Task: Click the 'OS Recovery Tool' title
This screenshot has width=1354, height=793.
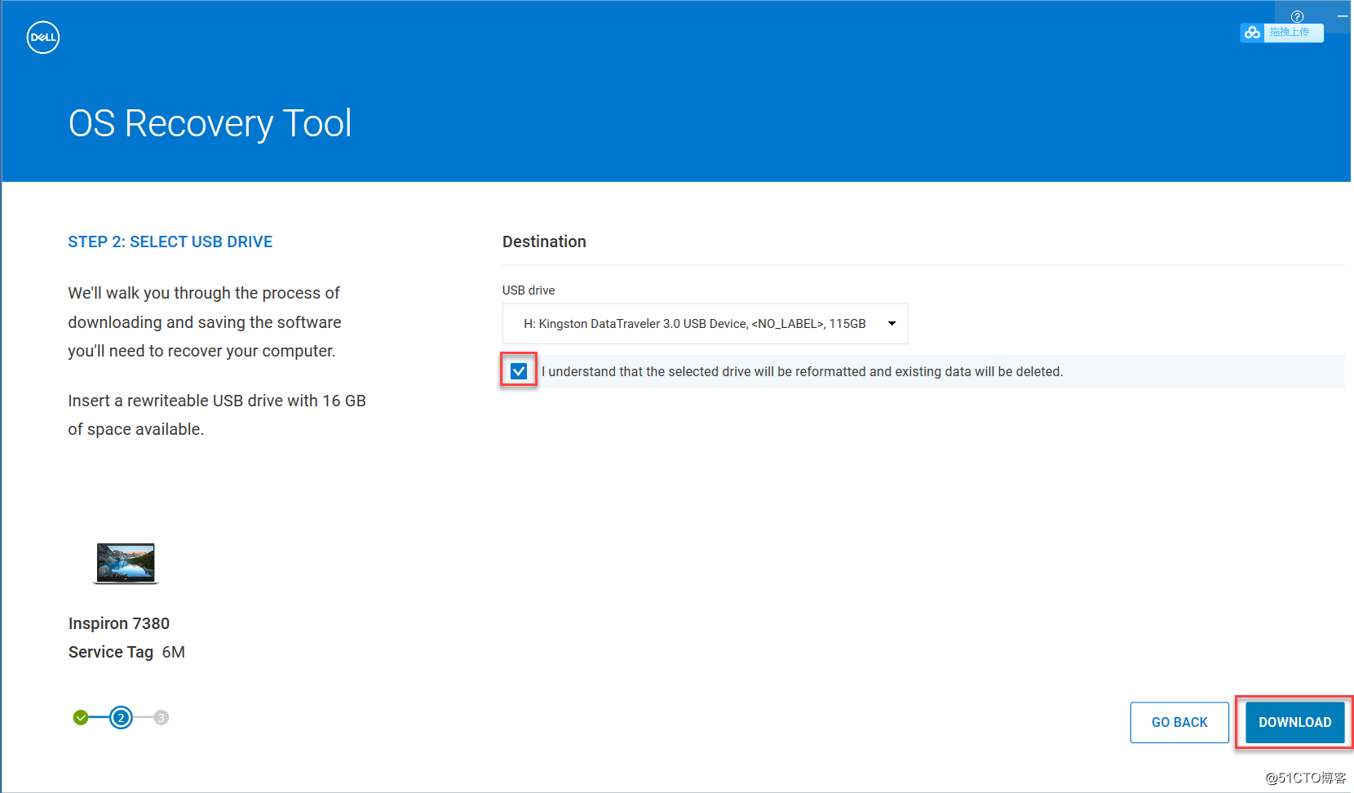Action: 210,124
